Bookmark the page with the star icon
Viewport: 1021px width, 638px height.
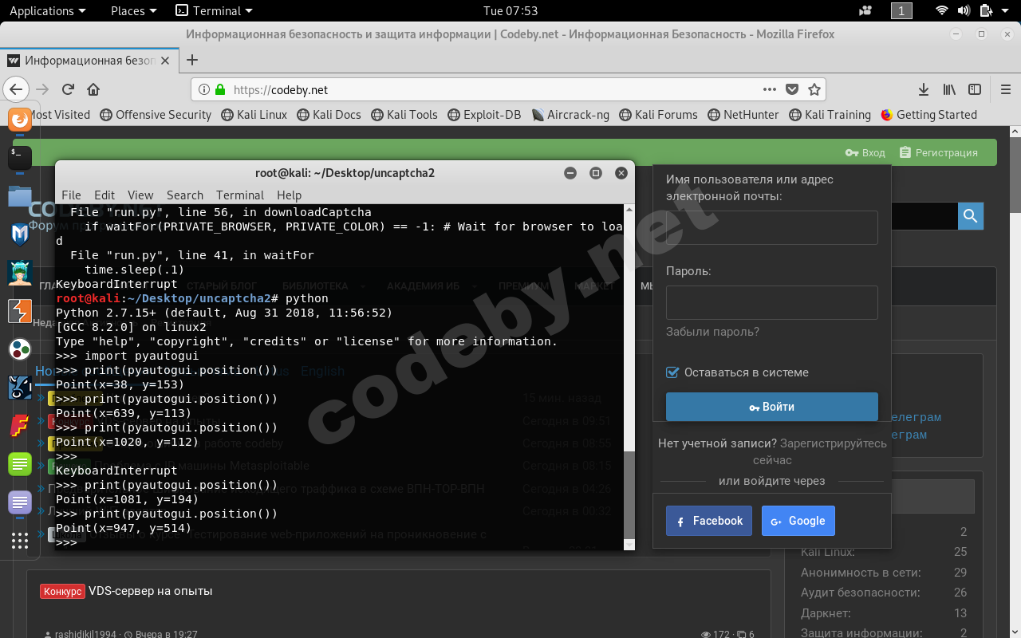[813, 89]
